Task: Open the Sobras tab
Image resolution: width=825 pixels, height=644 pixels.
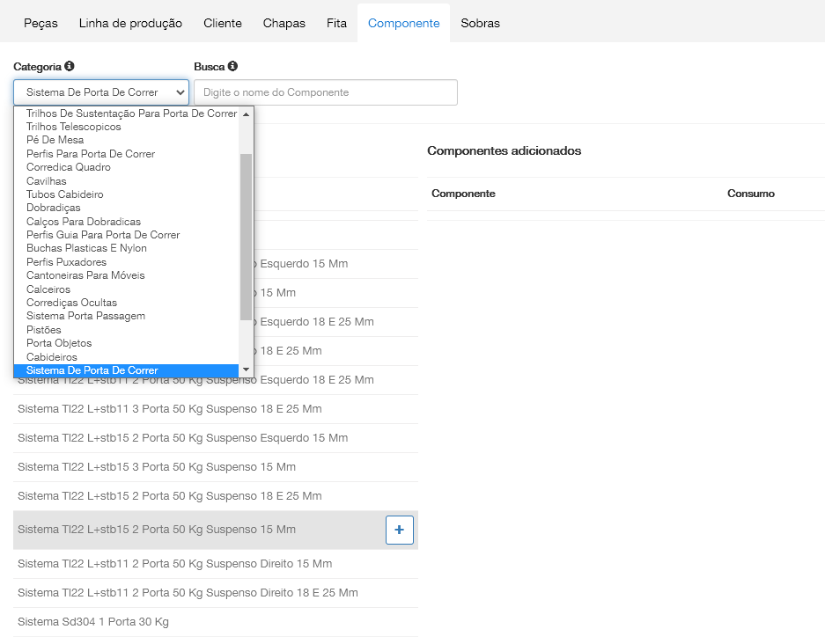Action: point(480,23)
